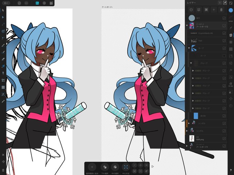Screen dimensions: 234x175
Task: Uncheck visibility of アートボード2 layer
Action: pos(224,26)
